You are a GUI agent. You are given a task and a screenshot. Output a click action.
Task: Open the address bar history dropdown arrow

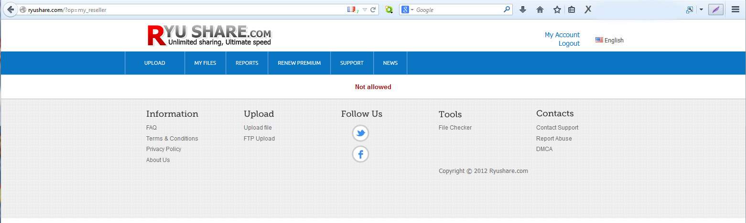(x=365, y=10)
